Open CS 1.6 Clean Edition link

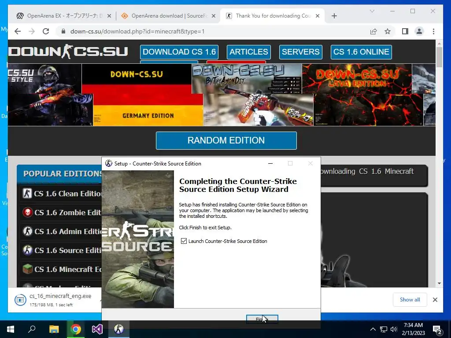(x=67, y=194)
